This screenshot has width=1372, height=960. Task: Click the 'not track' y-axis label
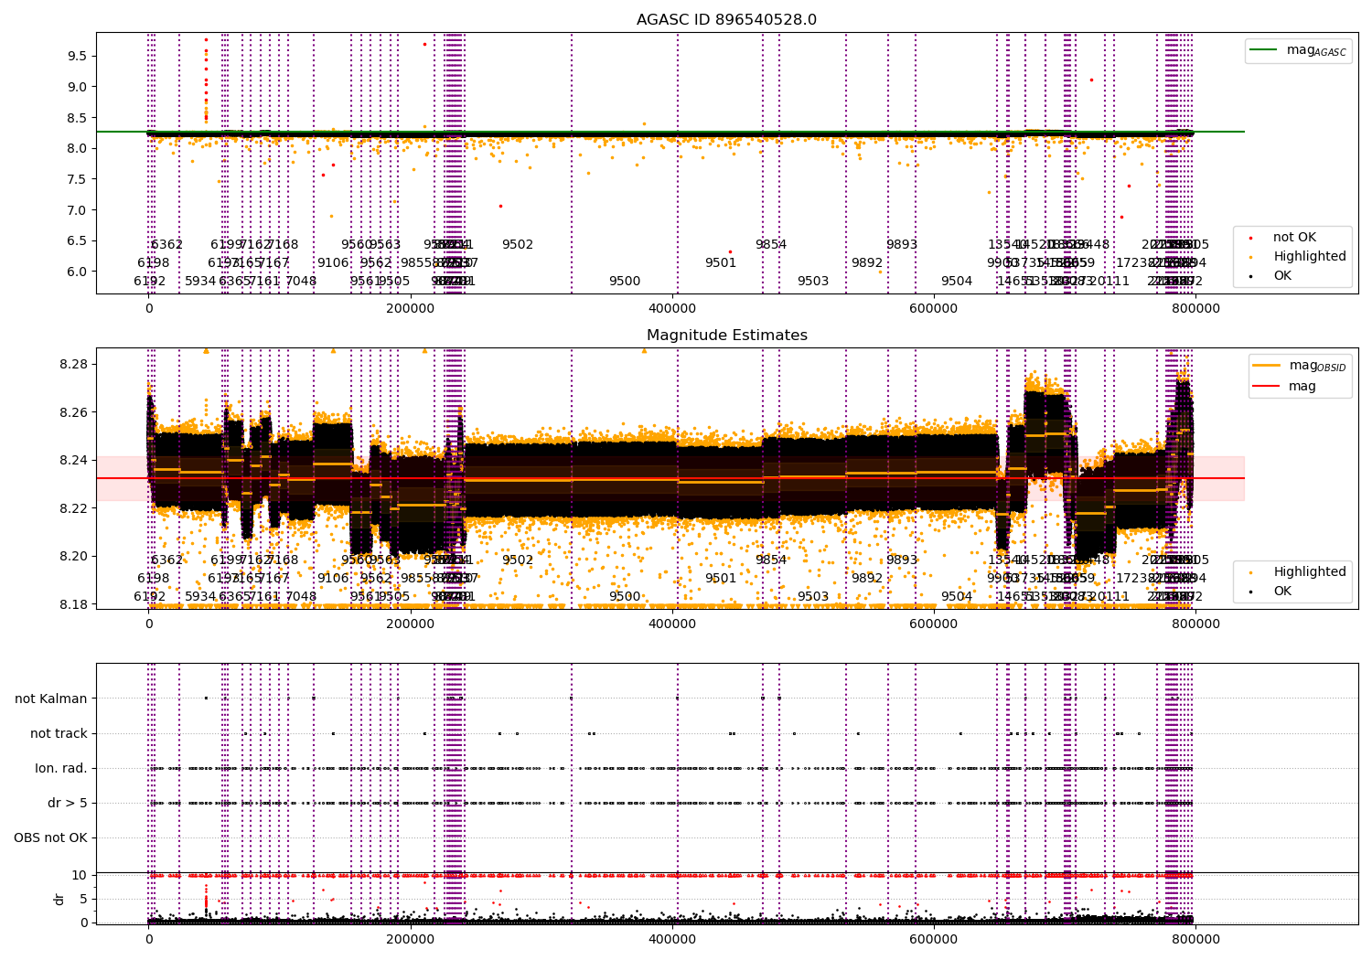coord(59,733)
